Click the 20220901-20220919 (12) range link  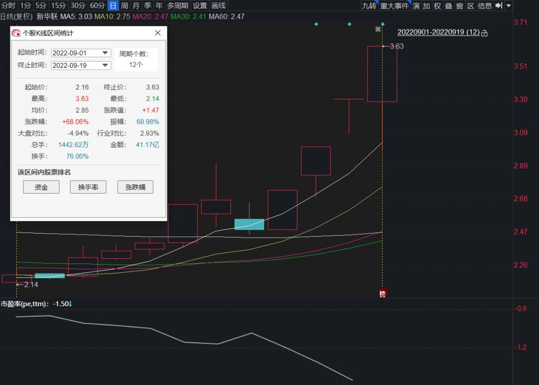coord(438,32)
